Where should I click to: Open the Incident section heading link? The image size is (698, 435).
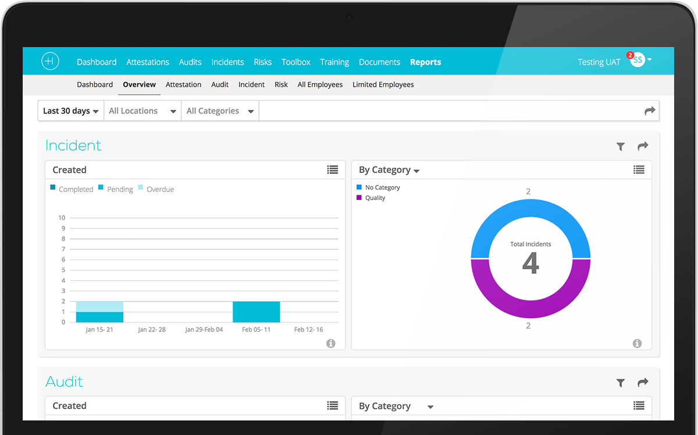tap(73, 145)
